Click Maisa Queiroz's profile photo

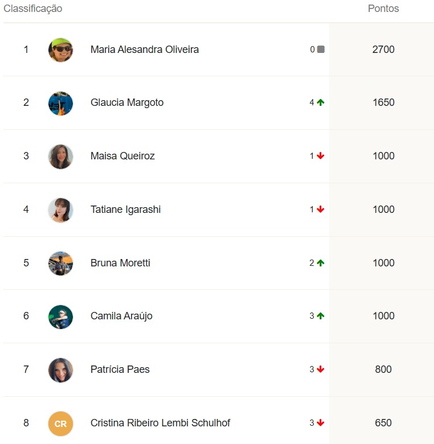pos(60,157)
